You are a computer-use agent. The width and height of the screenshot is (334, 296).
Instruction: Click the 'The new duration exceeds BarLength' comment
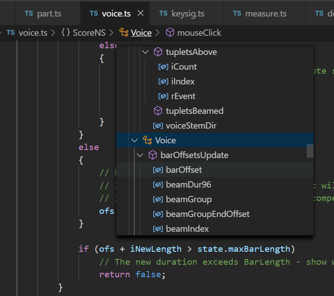pyautogui.click(x=202, y=262)
